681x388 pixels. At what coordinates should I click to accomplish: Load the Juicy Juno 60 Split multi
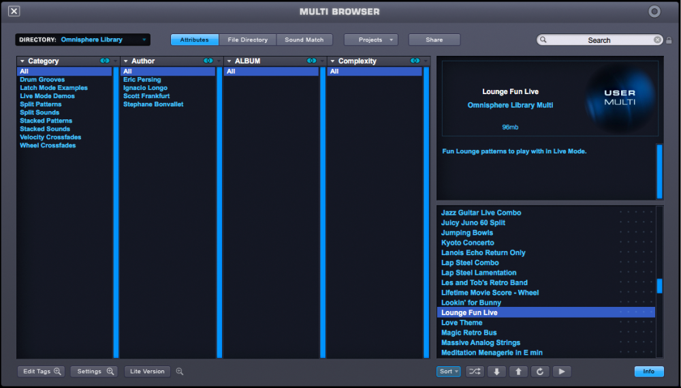coord(473,223)
